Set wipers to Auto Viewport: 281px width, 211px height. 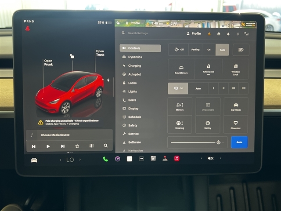click(x=198, y=88)
